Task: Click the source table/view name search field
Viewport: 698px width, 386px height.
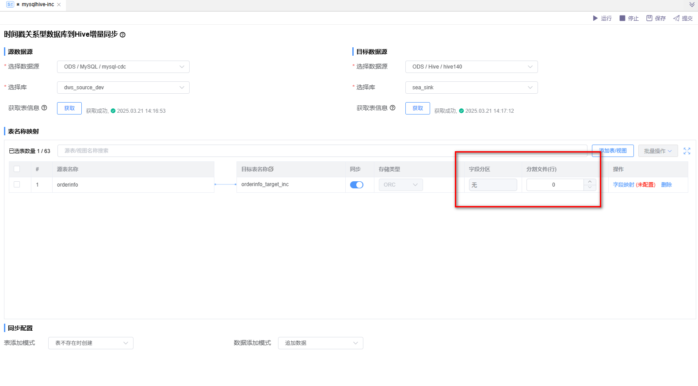Action: (x=322, y=151)
